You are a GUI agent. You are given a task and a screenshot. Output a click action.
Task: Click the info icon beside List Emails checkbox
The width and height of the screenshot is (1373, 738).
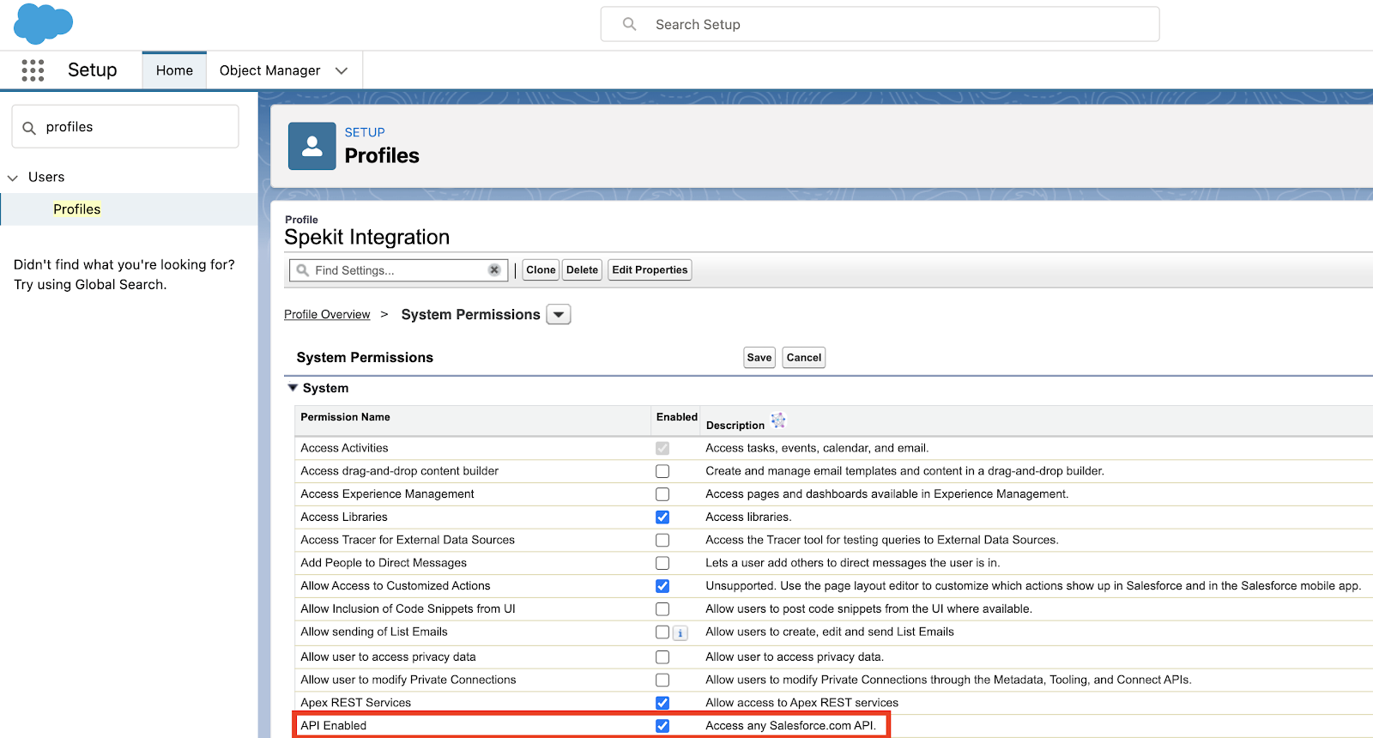pos(680,633)
